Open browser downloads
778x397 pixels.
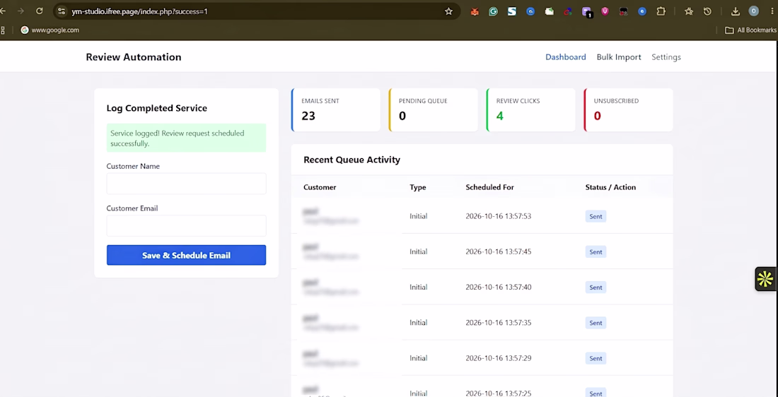pos(736,11)
